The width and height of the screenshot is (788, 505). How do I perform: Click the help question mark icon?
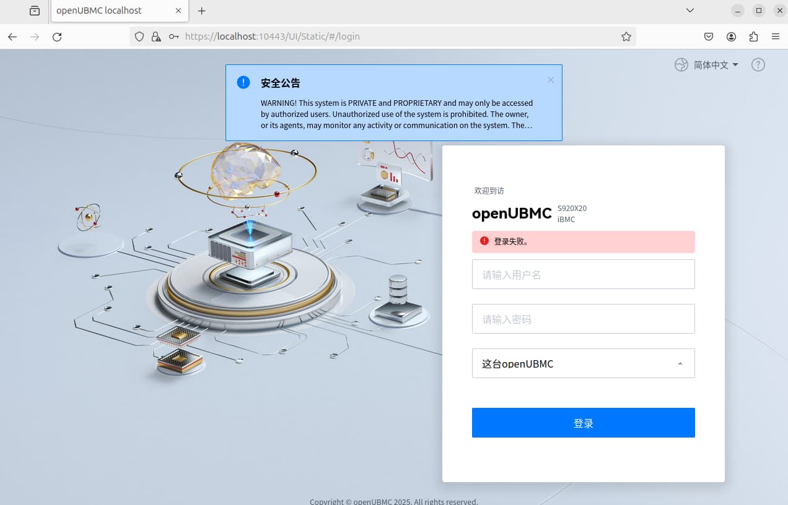[758, 65]
